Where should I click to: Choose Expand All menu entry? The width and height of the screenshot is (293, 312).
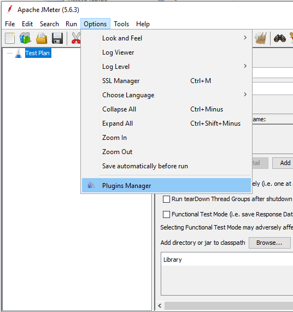166,123
